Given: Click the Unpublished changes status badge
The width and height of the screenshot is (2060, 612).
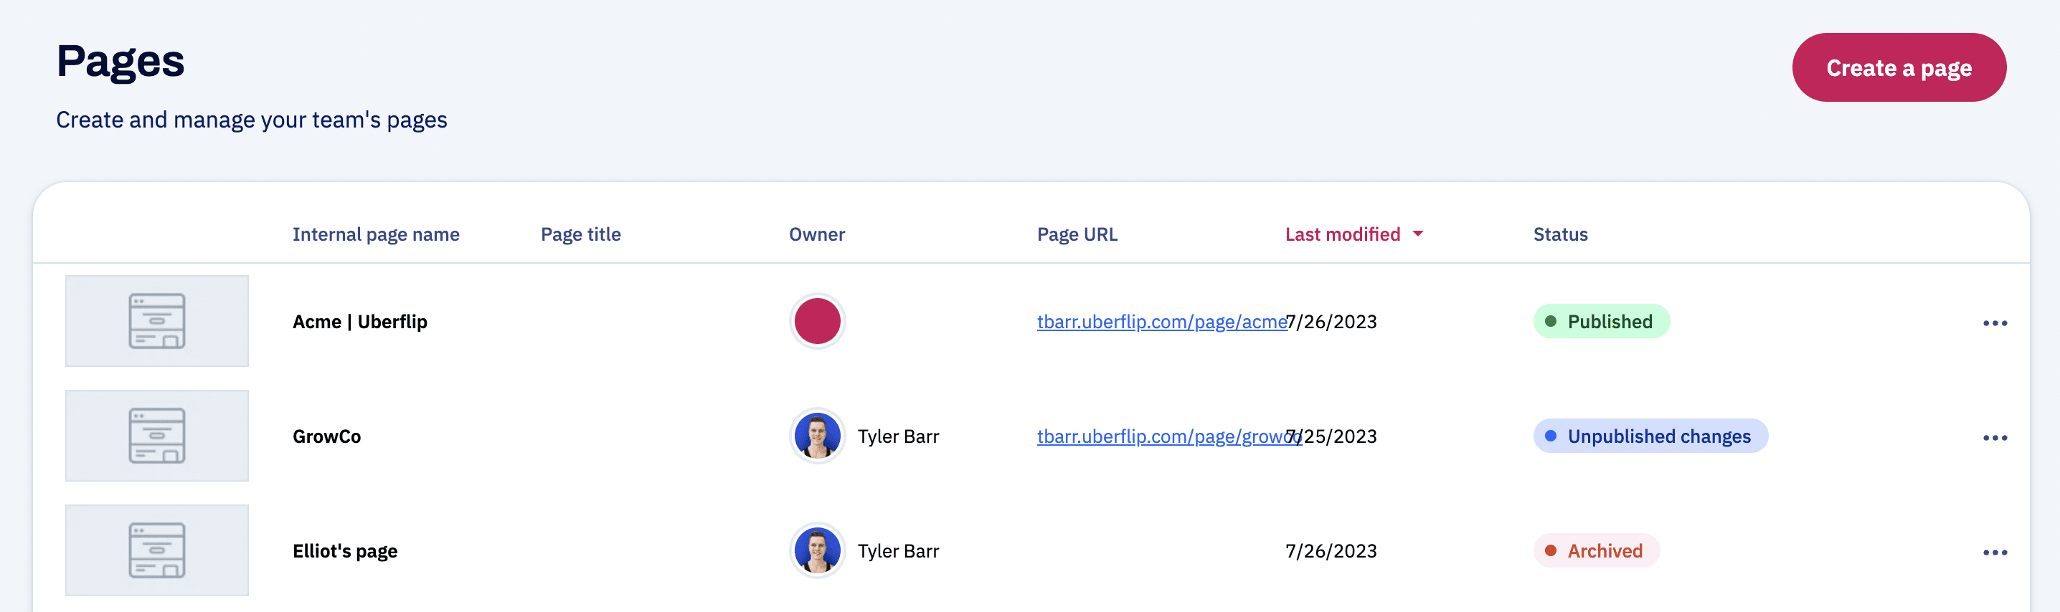Looking at the screenshot, I should tap(1650, 436).
